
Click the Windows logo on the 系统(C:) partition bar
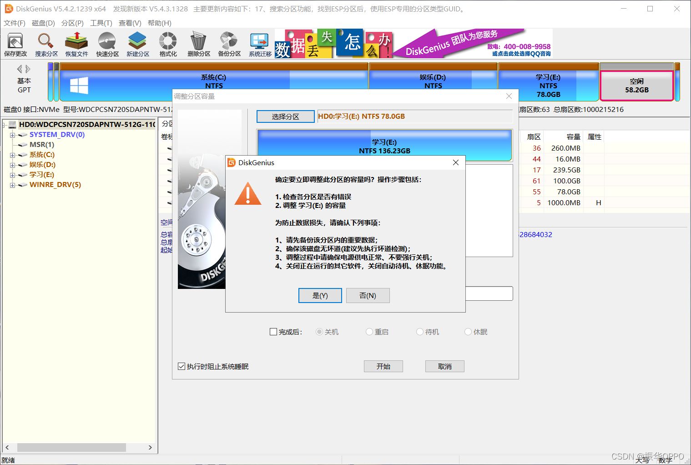click(x=79, y=85)
